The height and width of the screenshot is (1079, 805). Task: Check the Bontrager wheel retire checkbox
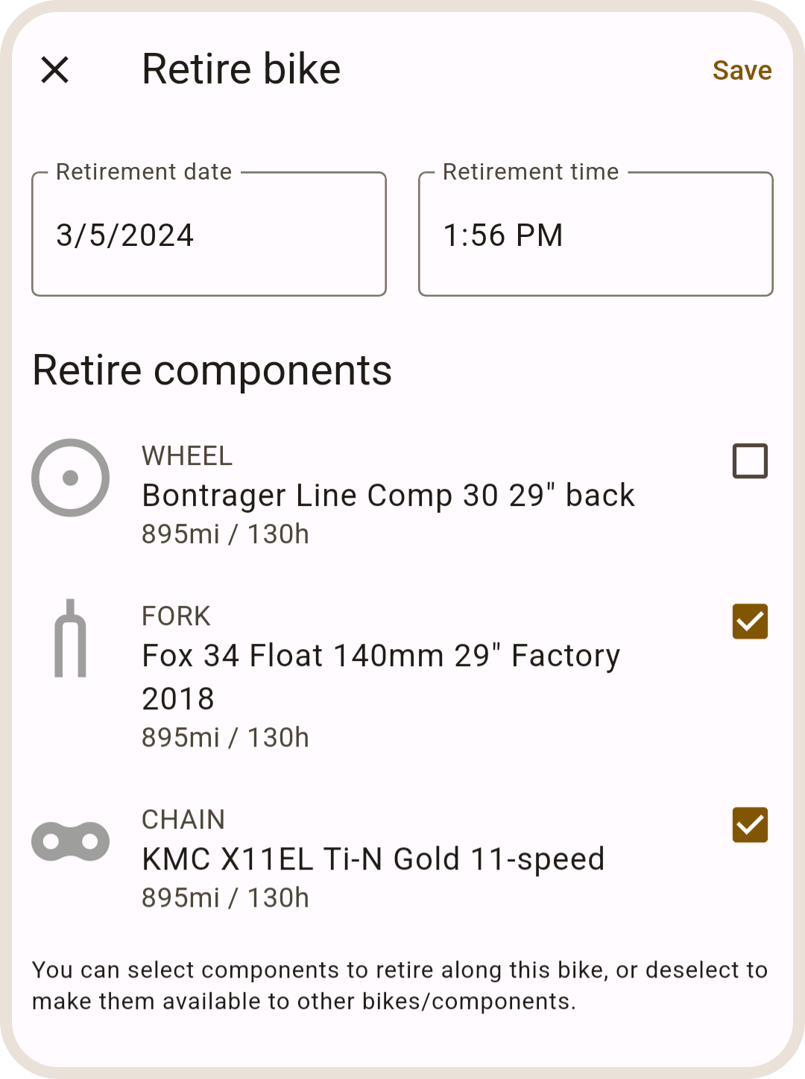750,461
